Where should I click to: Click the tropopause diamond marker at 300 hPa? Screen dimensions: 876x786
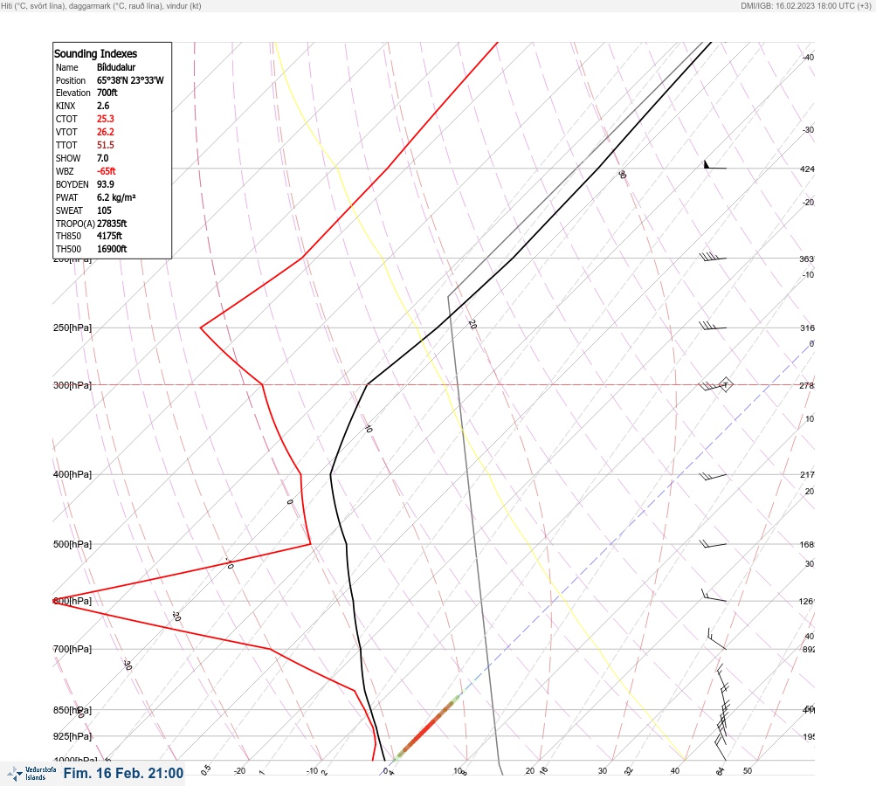(725, 385)
